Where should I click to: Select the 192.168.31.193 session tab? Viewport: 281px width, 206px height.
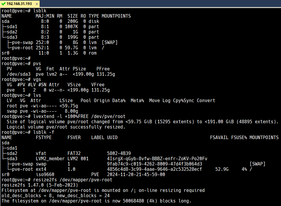[x=20, y=4]
